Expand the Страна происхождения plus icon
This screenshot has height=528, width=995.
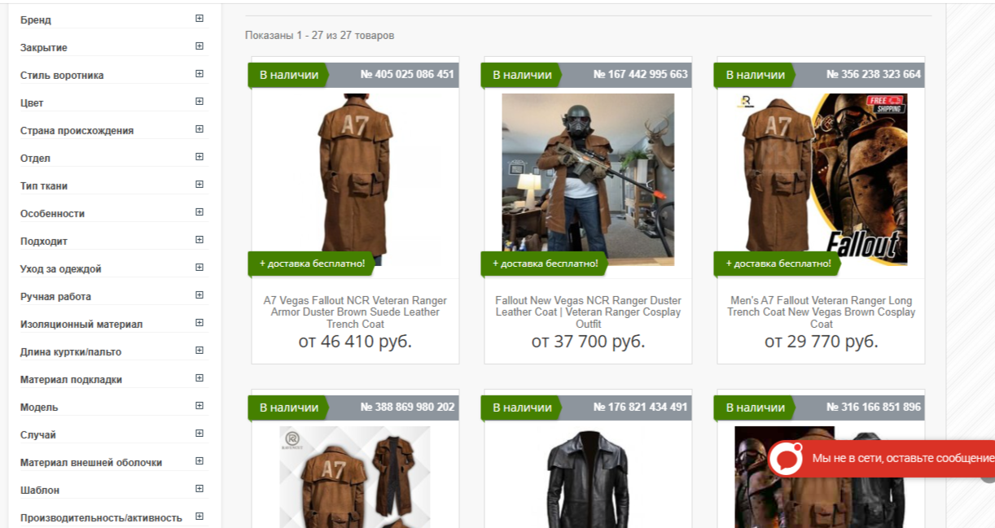[199, 129]
